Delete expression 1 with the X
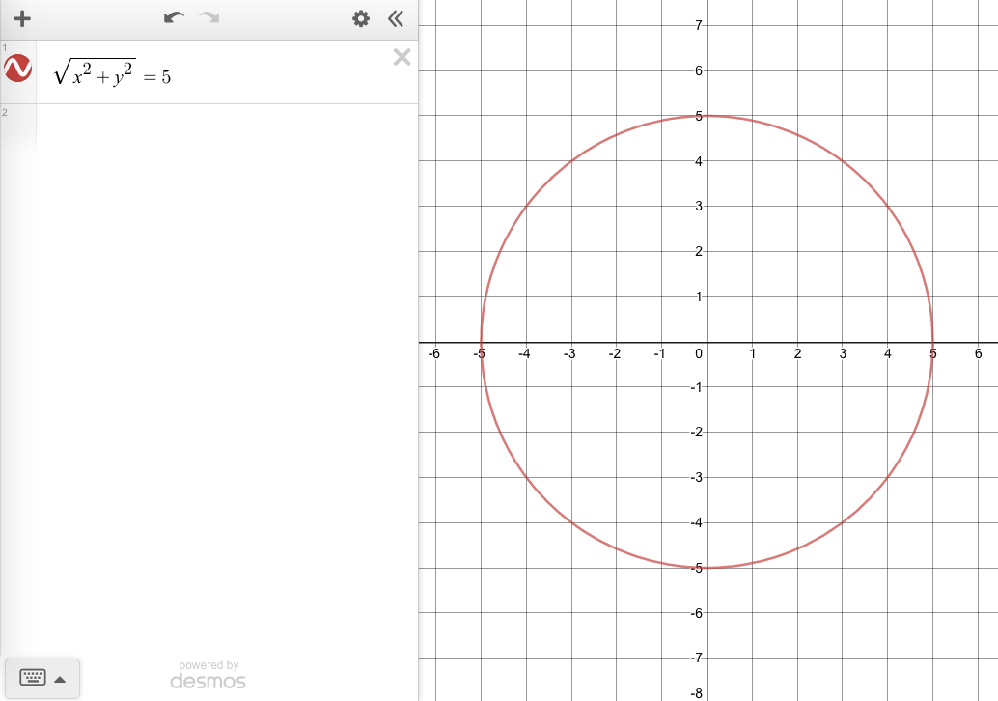This screenshot has height=701, width=998. coord(402,58)
